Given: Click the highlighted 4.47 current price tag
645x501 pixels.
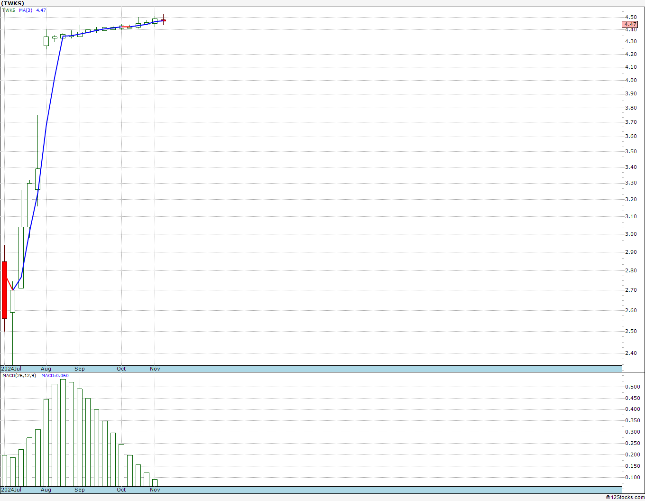Looking at the screenshot, I should pos(630,24).
